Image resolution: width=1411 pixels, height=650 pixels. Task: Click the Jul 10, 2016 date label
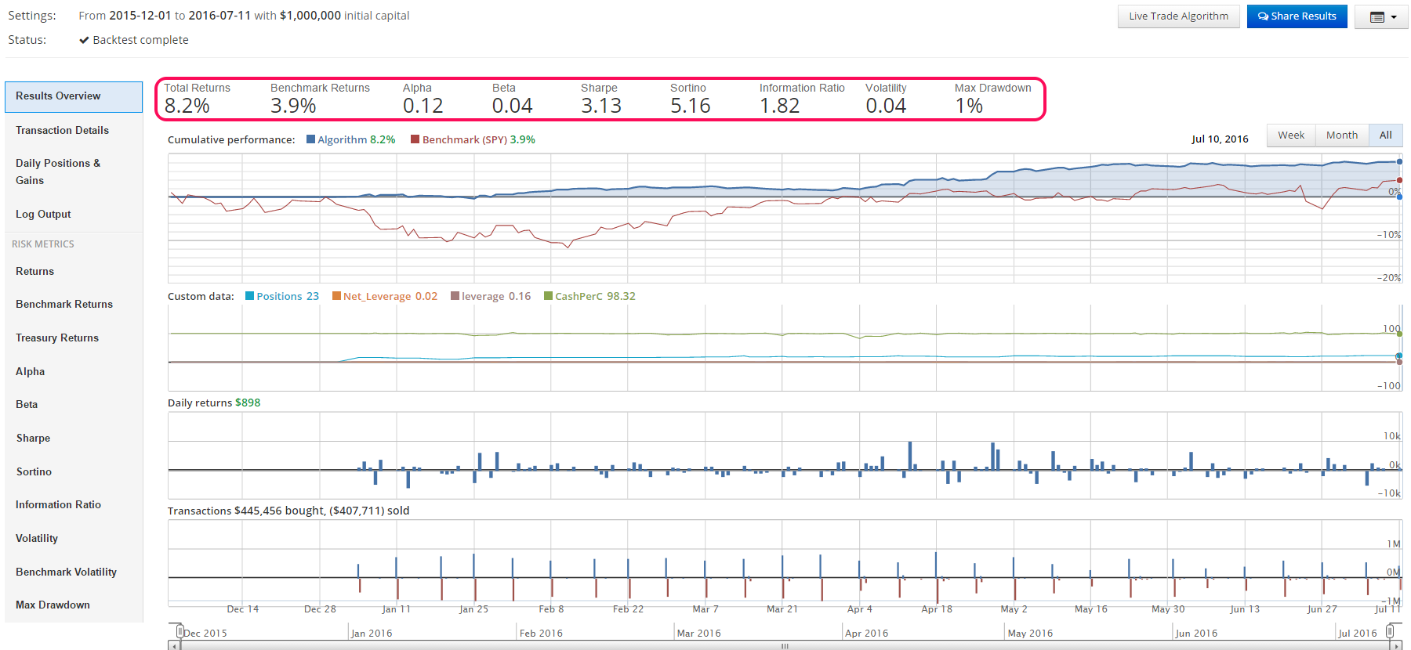1220,139
